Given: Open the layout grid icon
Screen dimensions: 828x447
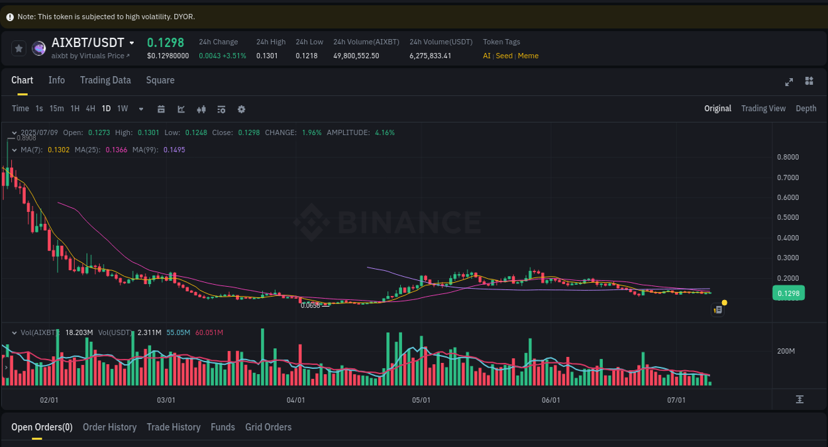Looking at the screenshot, I should pos(809,81).
